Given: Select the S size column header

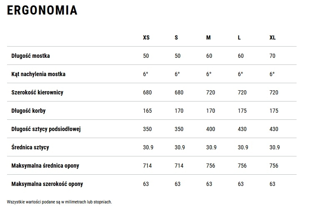Looking at the screenshot, I should pos(176,37).
